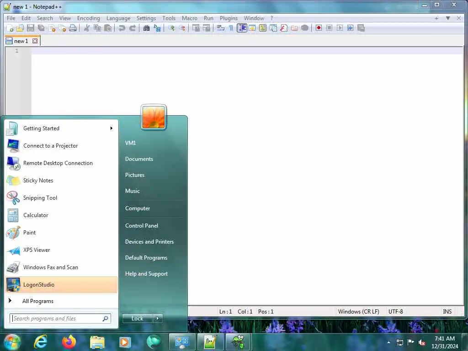Click the Cut scissors icon
Image resolution: width=468 pixels, height=351 pixels.
click(x=86, y=28)
